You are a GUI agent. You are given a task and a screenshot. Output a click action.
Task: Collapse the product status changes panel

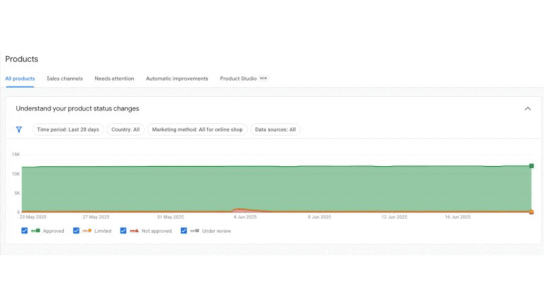point(528,108)
